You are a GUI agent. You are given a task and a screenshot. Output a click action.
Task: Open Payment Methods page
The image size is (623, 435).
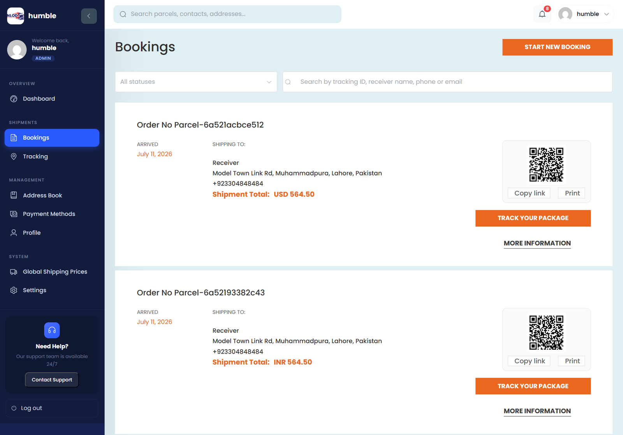[x=52, y=214]
